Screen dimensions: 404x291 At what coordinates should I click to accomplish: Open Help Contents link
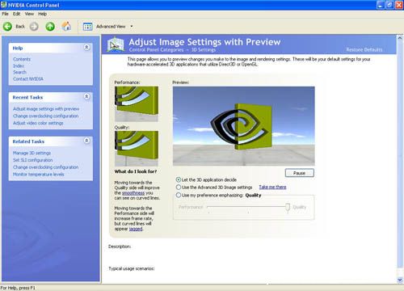[x=22, y=59]
